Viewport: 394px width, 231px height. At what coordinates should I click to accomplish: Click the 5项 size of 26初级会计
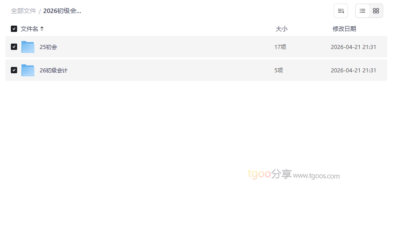[279, 70]
